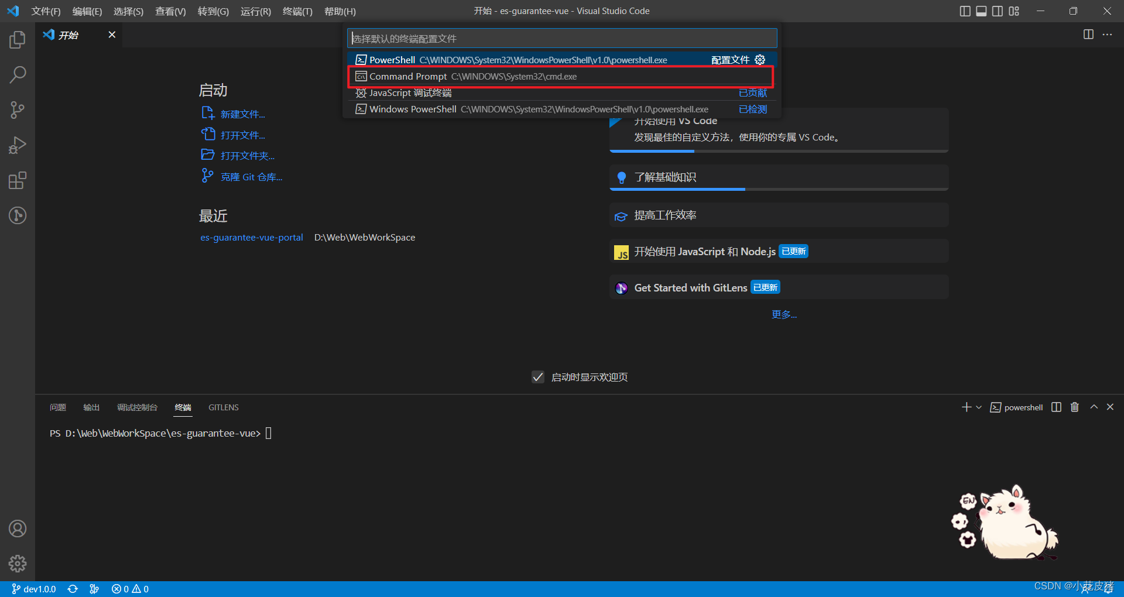This screenshot has width=1124, height=597.
Task: Choose Command Prompt cmd.exe profile
Action: click(x=562, y=76)
